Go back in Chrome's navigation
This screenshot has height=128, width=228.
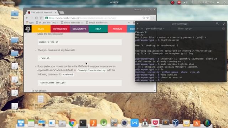click(x=27, y=18)
